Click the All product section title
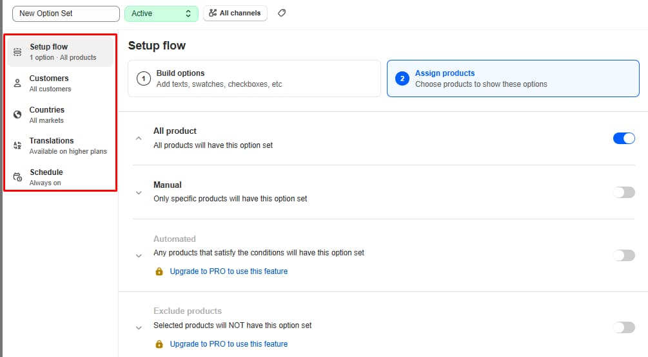The width and height of the screenshot is (648, 357). 175,131
